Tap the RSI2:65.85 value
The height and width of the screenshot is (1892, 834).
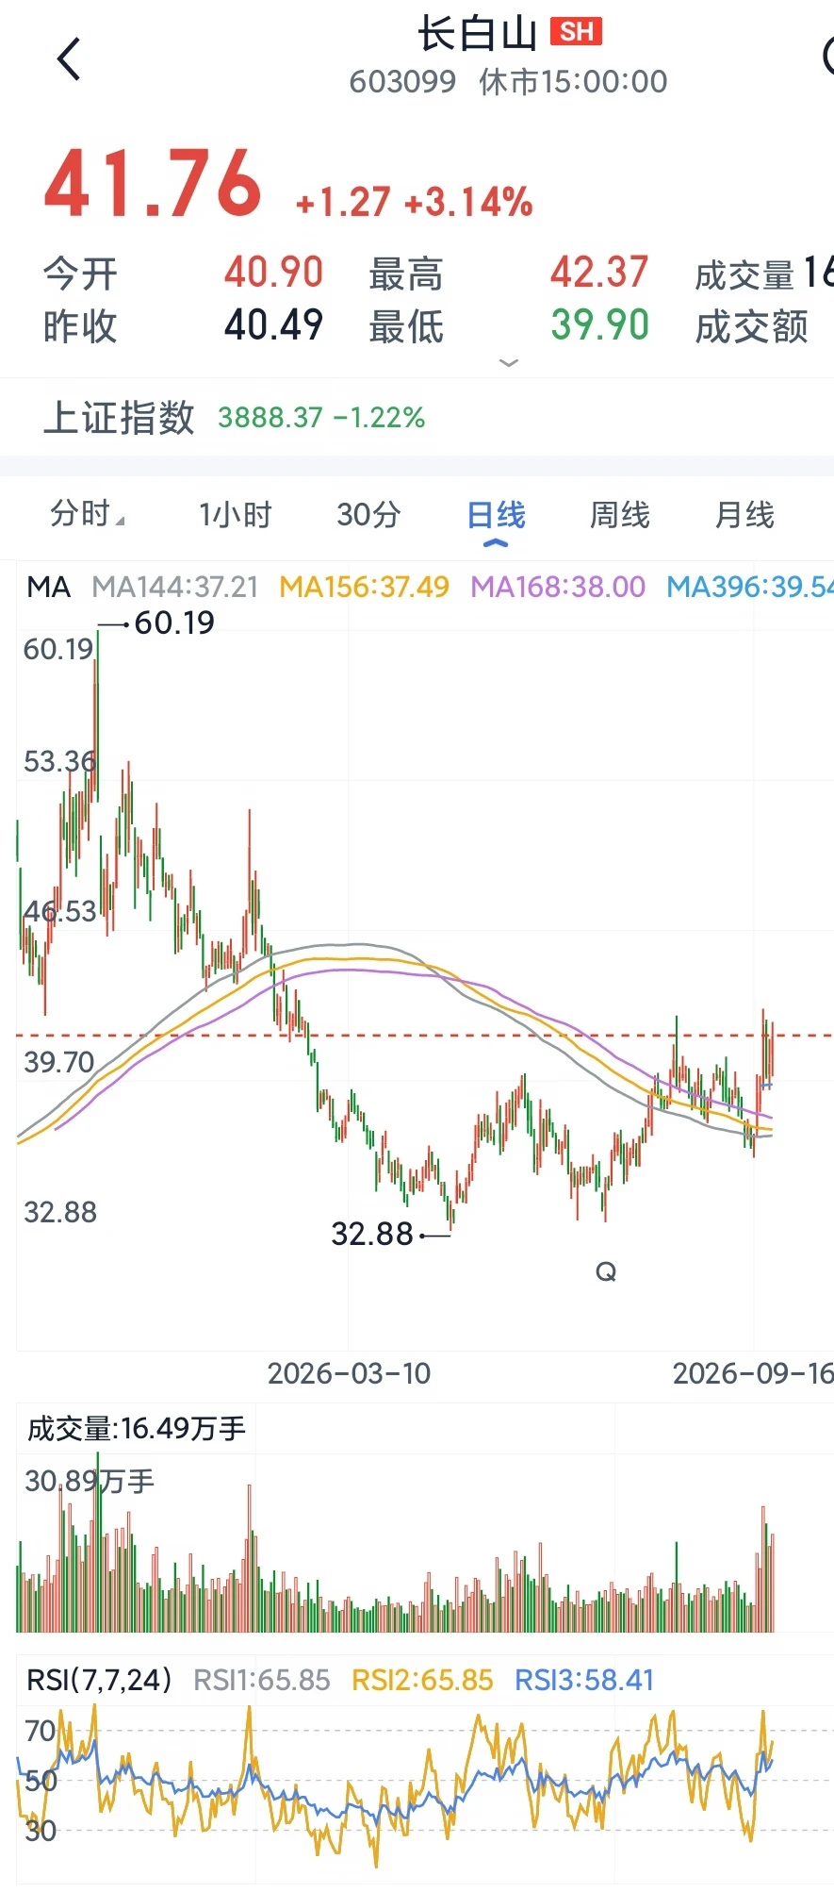point(422,1680)
